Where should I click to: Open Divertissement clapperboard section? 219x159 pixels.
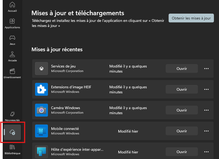tap(12, 73)
